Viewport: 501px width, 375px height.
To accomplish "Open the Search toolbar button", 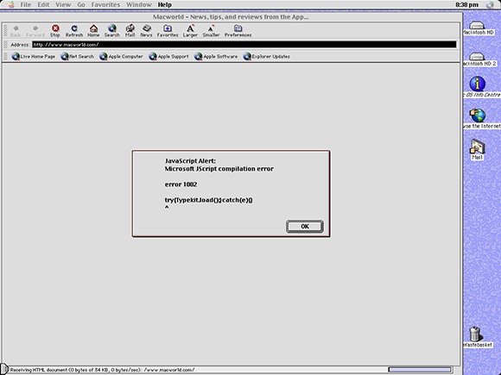I will 111,31.
